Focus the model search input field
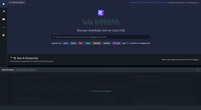This screenshot has height=110, width=201. pos(101,37)
